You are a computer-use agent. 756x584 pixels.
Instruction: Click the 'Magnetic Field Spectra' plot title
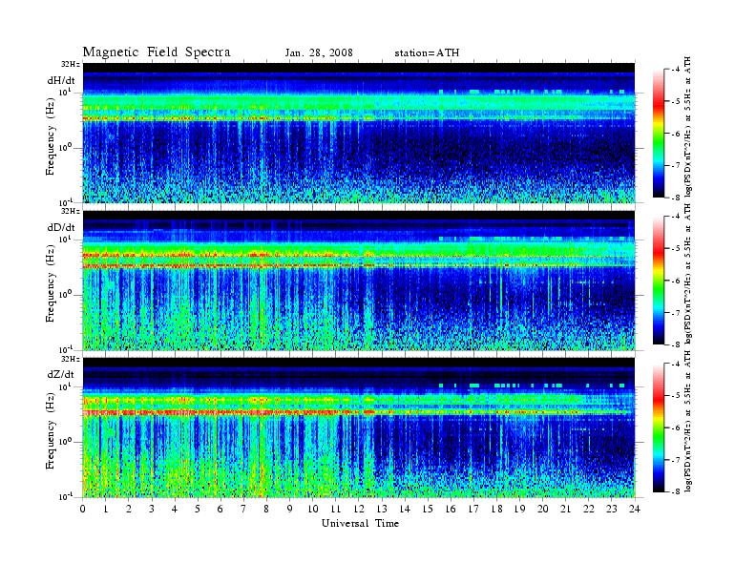[157, 52]
